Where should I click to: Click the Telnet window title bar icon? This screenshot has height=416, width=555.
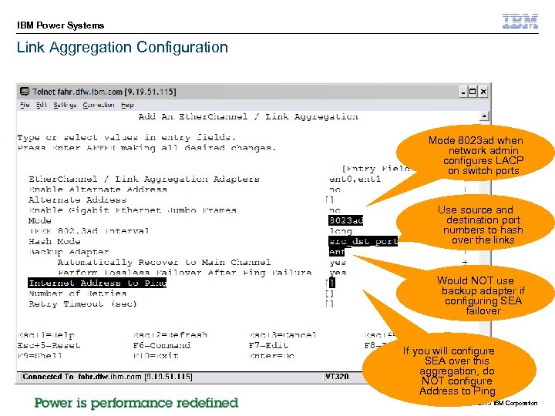25,92
